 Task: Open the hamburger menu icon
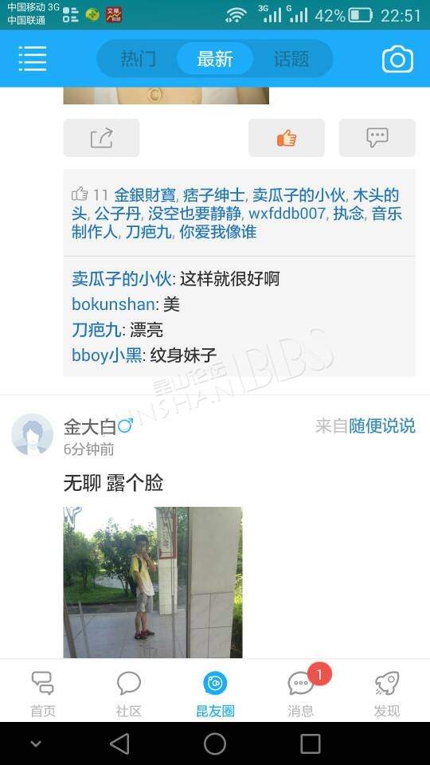(32, 58)
